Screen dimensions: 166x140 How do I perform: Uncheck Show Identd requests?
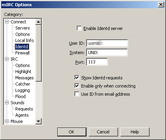(77, 78)
